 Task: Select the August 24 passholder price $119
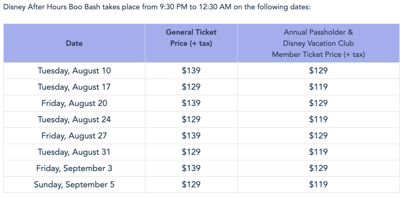tap(318, 119)
